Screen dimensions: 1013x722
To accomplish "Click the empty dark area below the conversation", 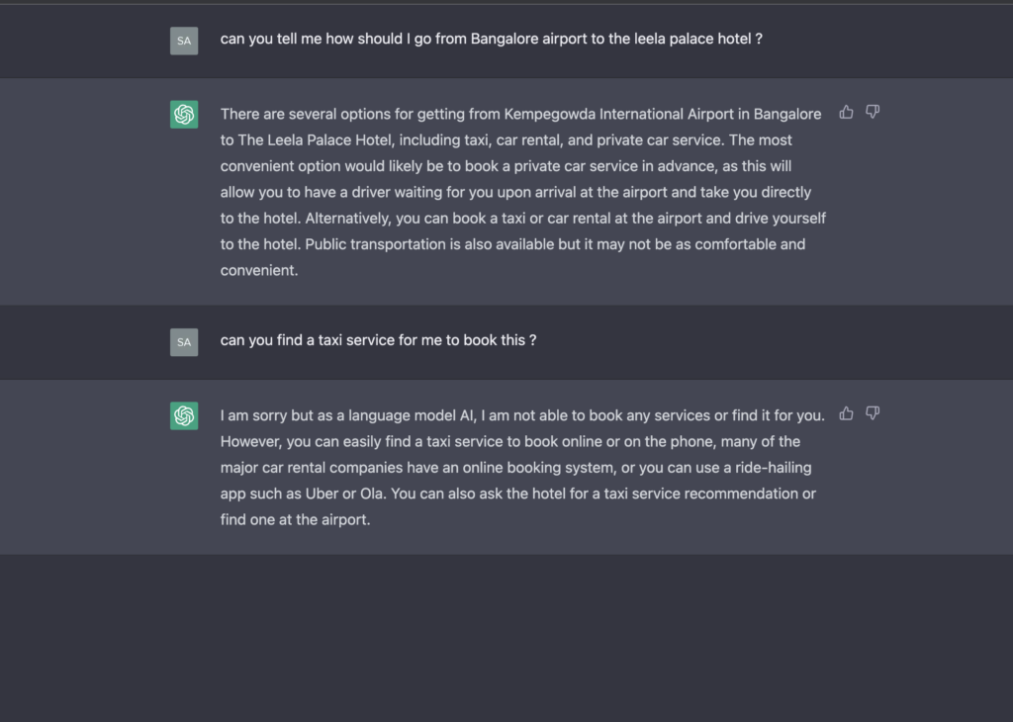I will pyautogui.click(x=506, y=638).
